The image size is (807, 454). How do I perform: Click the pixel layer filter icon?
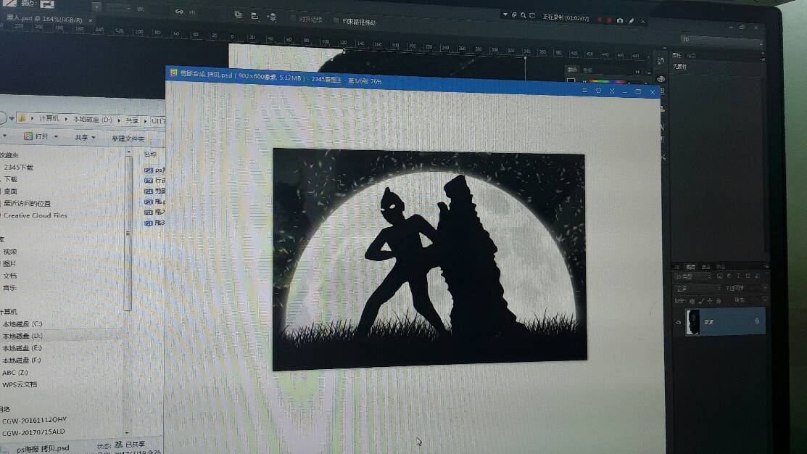[719, 276]
